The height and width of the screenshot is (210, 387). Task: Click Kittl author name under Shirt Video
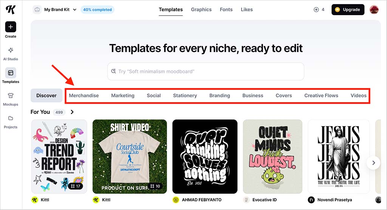click(x=106, y=200)
